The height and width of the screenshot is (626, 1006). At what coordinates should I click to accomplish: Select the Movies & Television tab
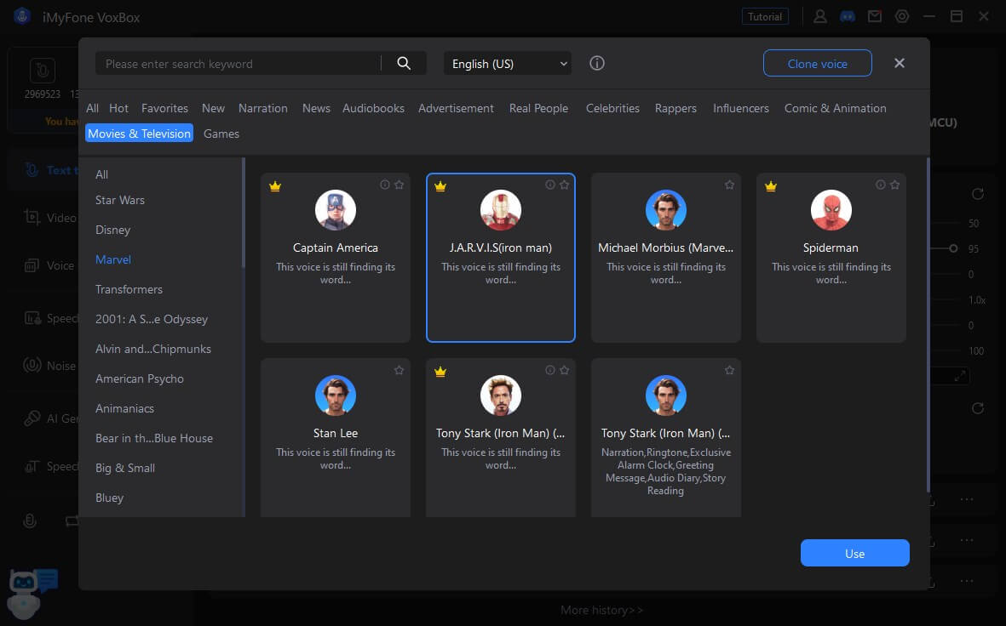click(x=139, y=133)
